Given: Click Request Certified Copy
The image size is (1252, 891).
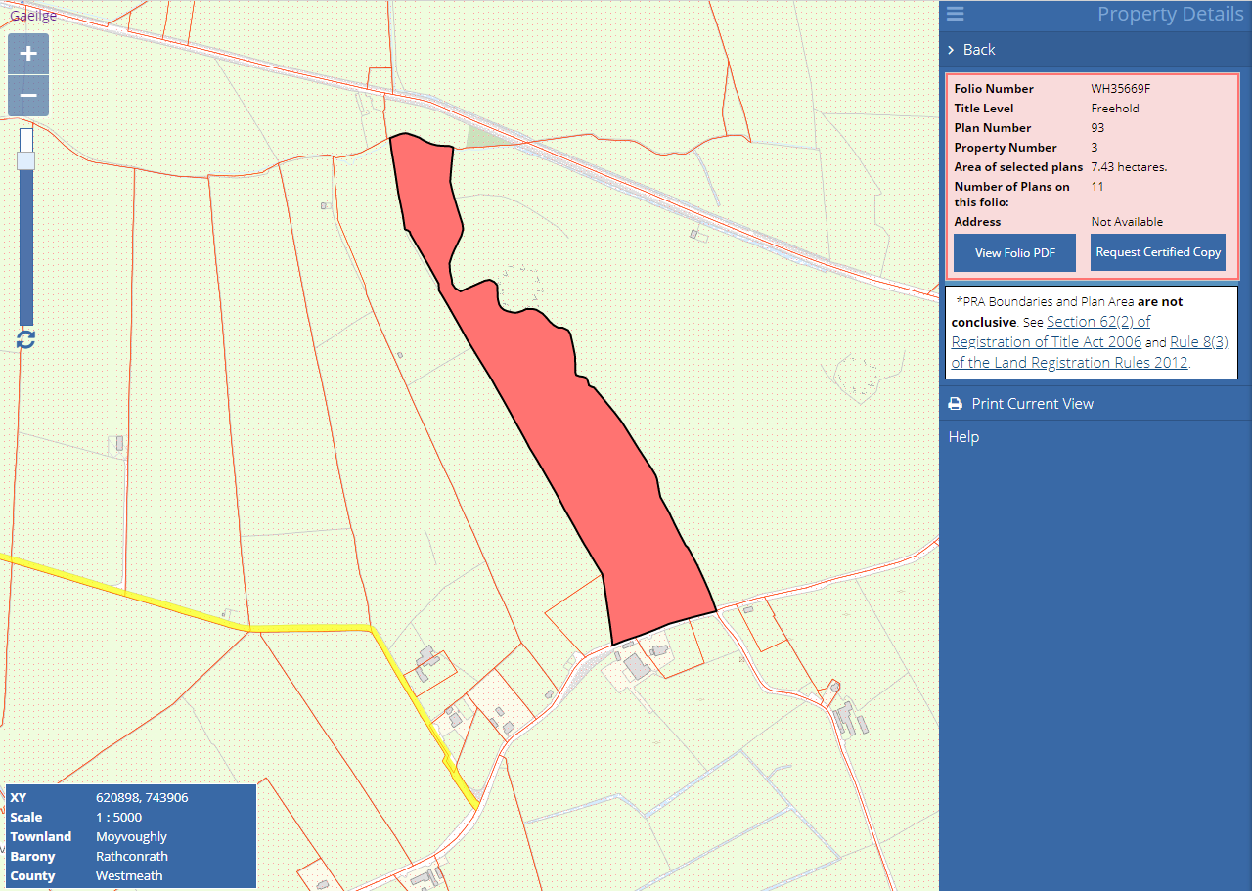Looking at the screenshot, I should coord(1157,252).
